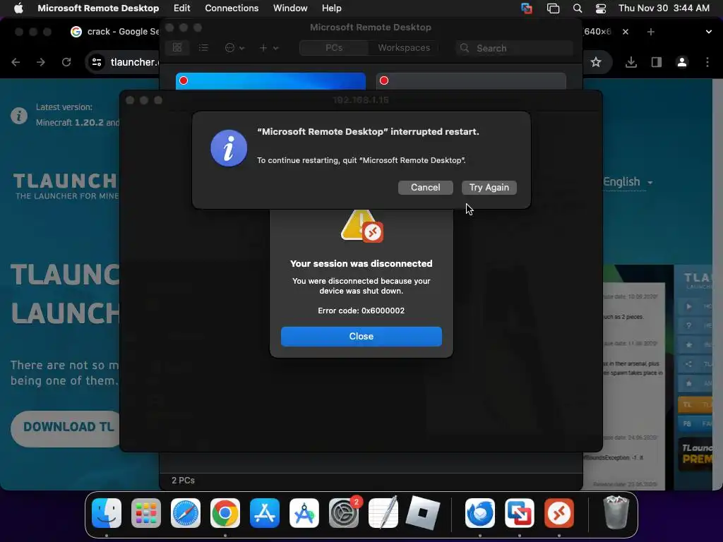
Task: Open the Connections menu
Action: click(232, 8)
